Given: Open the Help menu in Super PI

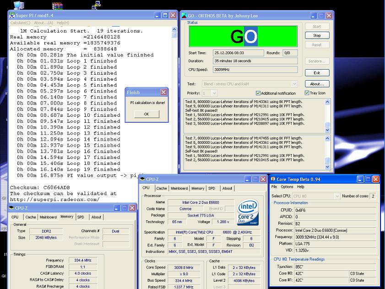Looking at the screenshot, I should [63, 22].
